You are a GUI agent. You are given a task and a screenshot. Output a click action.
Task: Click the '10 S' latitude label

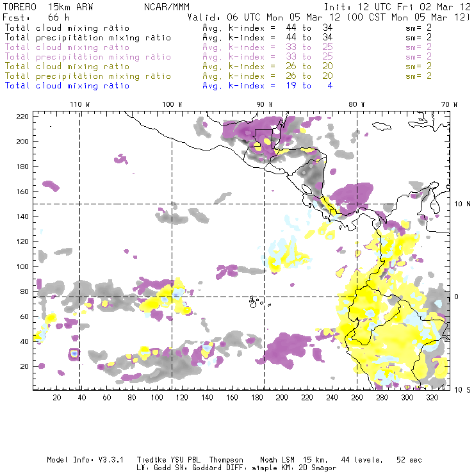pos(462,390)
